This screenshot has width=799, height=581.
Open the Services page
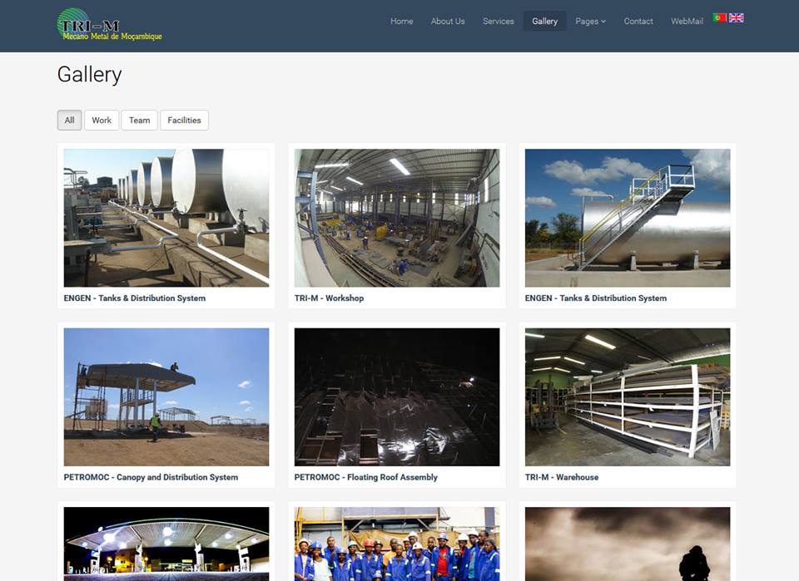[498, 21]
